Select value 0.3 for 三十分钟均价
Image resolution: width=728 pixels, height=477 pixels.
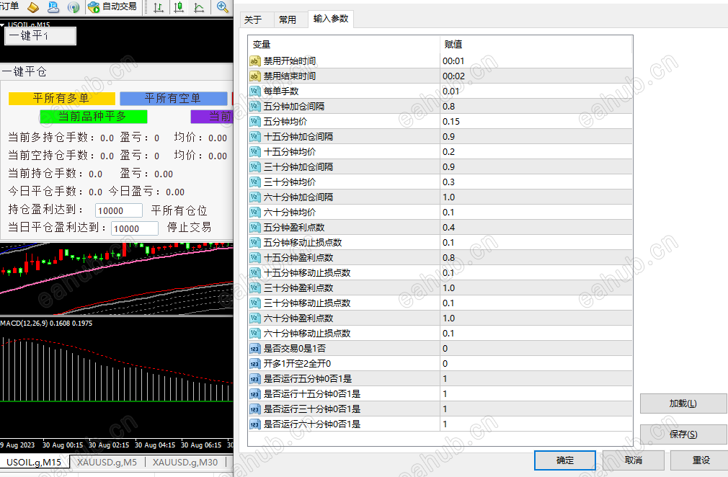coord(536,182)
